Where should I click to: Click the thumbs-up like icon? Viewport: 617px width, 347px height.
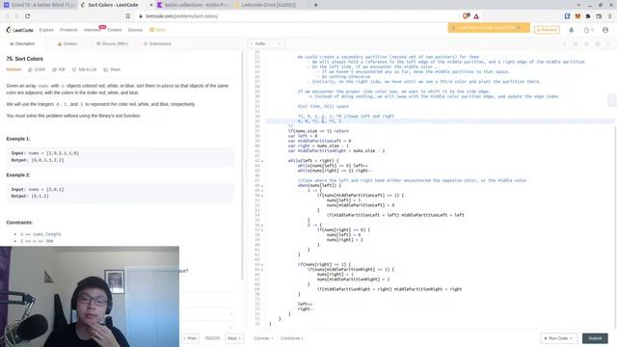(30, 69)
